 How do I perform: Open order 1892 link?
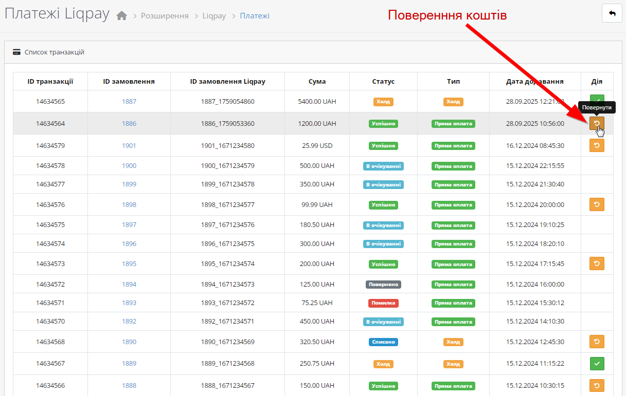tap(129, 321)
